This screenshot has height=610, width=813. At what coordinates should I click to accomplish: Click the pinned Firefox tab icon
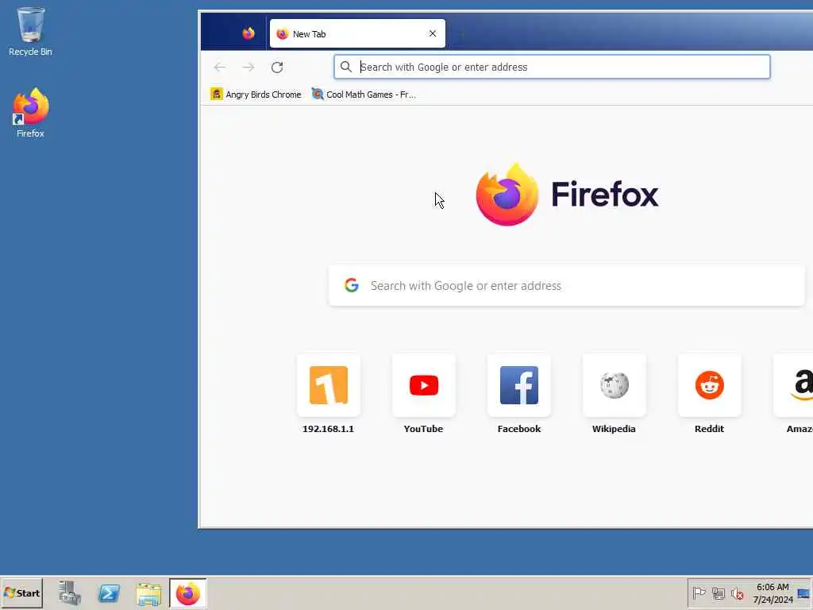[249, 33]
